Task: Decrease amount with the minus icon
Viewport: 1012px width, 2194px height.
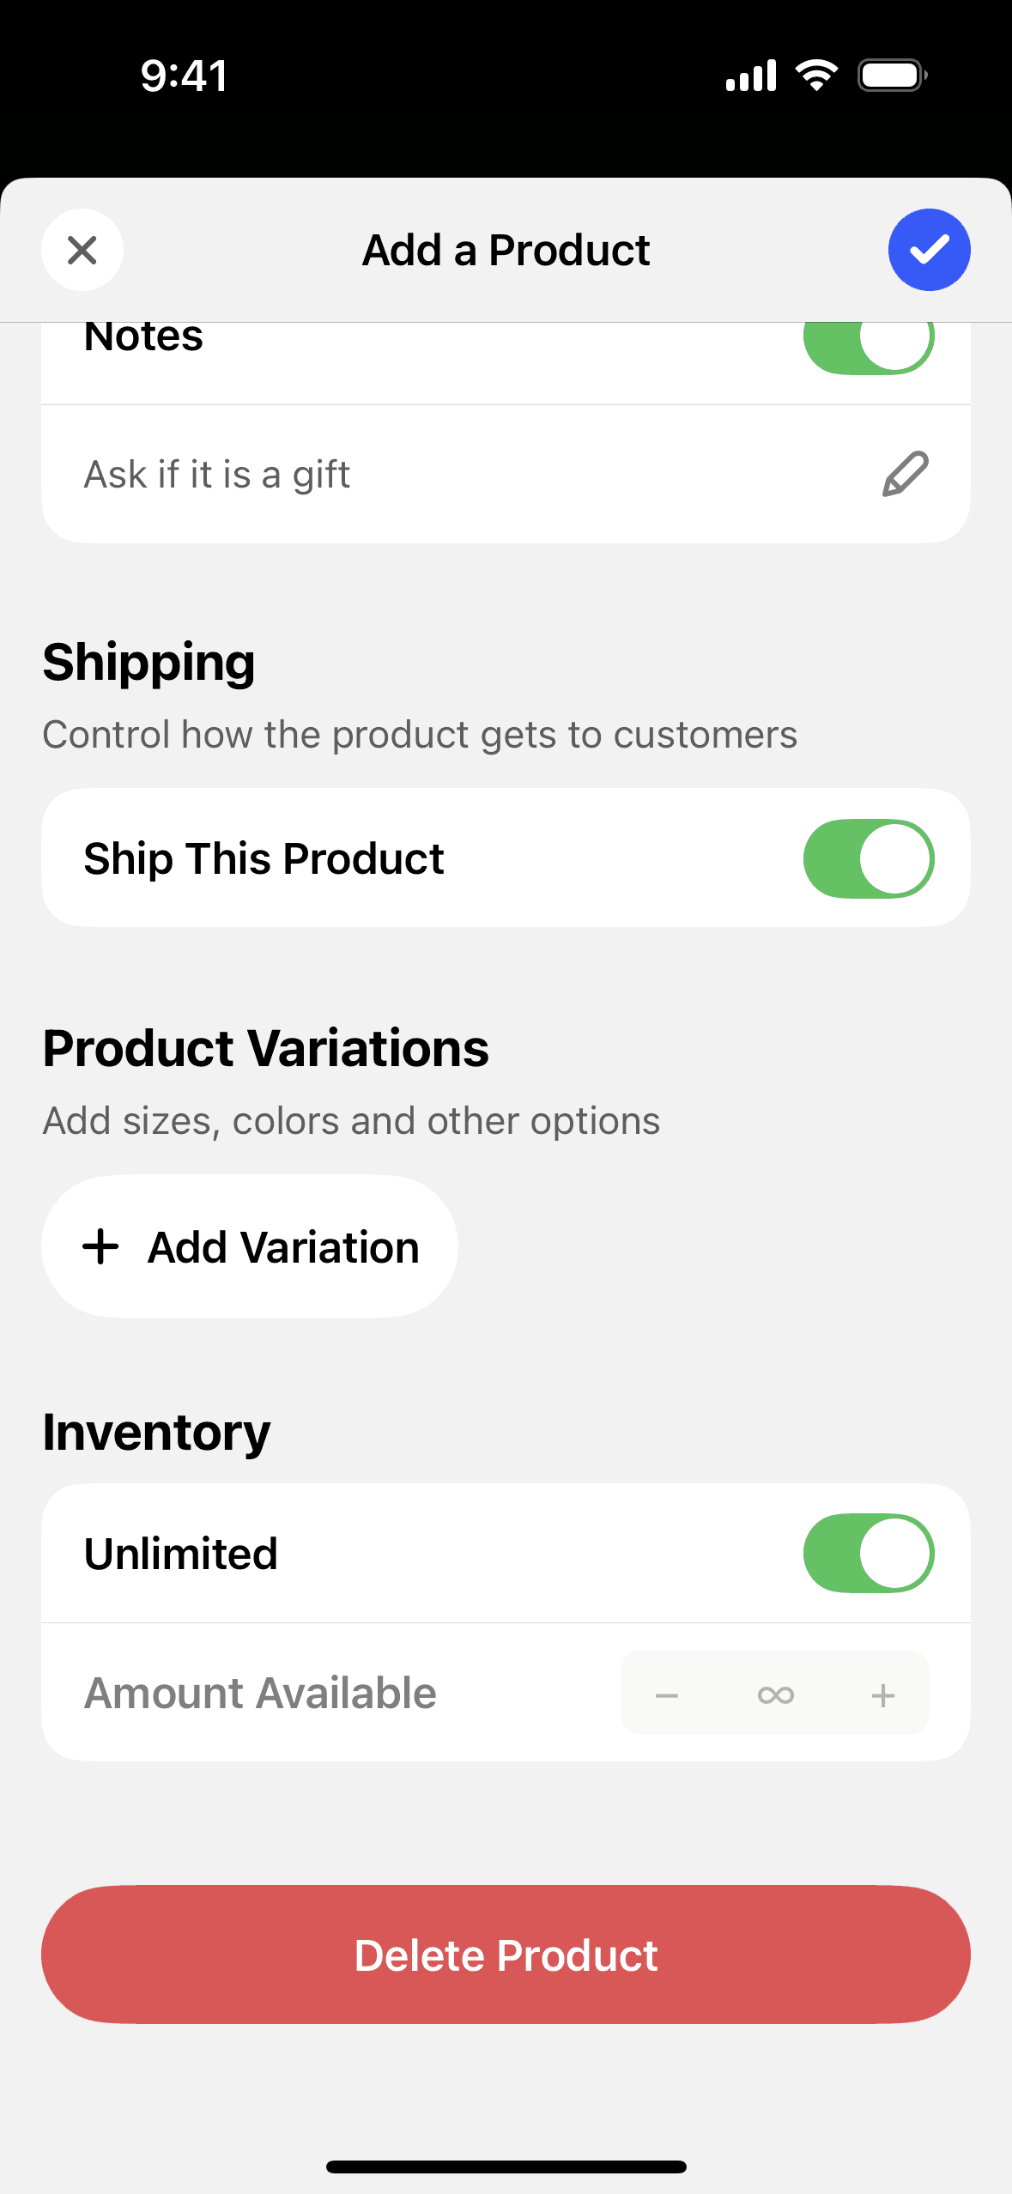Action: point(667,1694)
